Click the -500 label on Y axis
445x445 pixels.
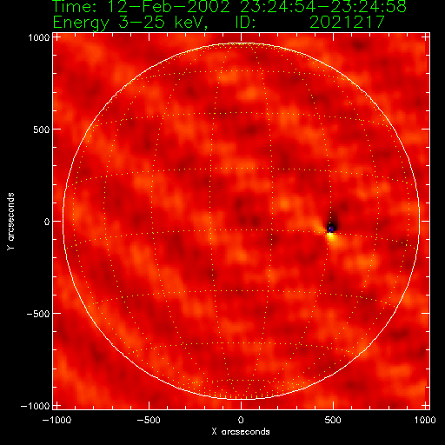(38, 314)
